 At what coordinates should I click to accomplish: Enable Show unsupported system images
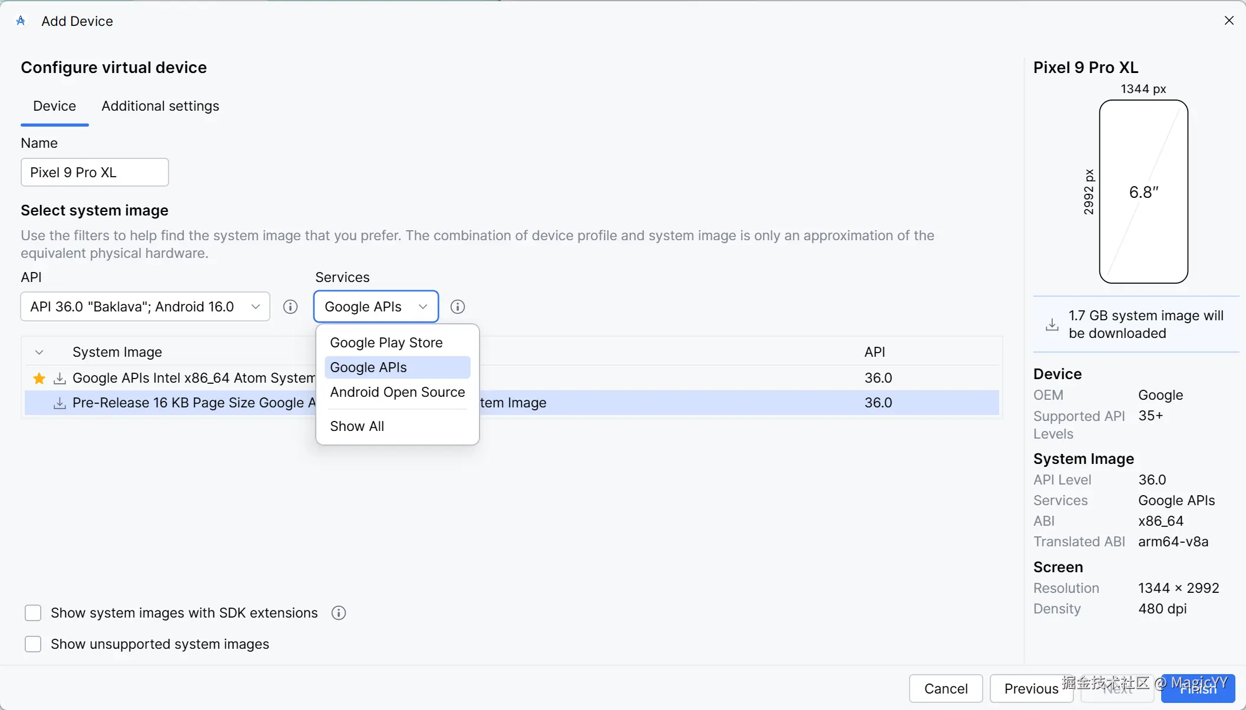pyautogui.click(x=33, y=644)
